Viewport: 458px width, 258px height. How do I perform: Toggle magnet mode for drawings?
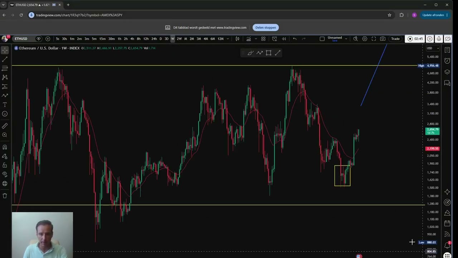click(x=5, y=147)
